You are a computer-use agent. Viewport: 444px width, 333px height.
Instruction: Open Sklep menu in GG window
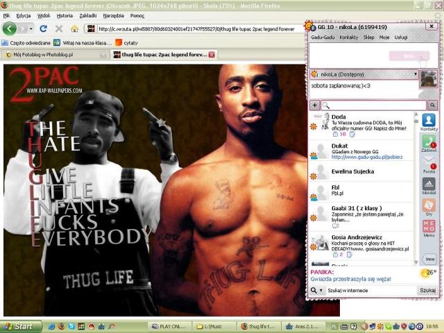368,37
